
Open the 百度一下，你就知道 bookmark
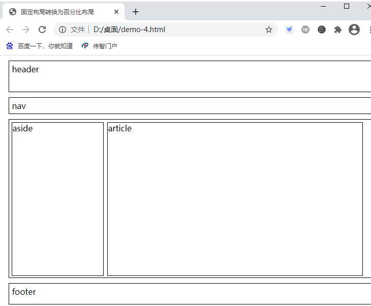click(x=40, y=46)
